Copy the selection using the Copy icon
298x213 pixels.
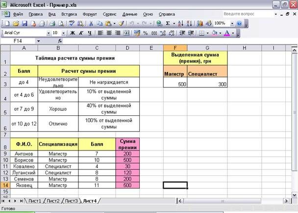tap(99, 23)
